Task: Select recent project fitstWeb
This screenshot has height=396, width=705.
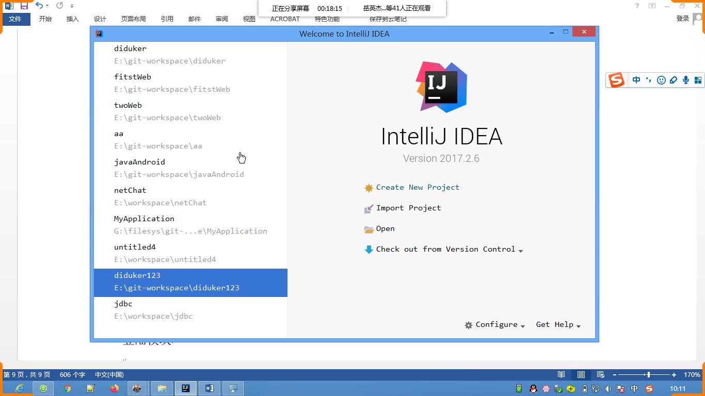Action: click(x=190, y=83)
